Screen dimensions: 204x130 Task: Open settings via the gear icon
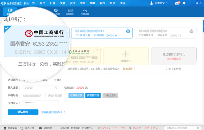[x=184, y=3]
